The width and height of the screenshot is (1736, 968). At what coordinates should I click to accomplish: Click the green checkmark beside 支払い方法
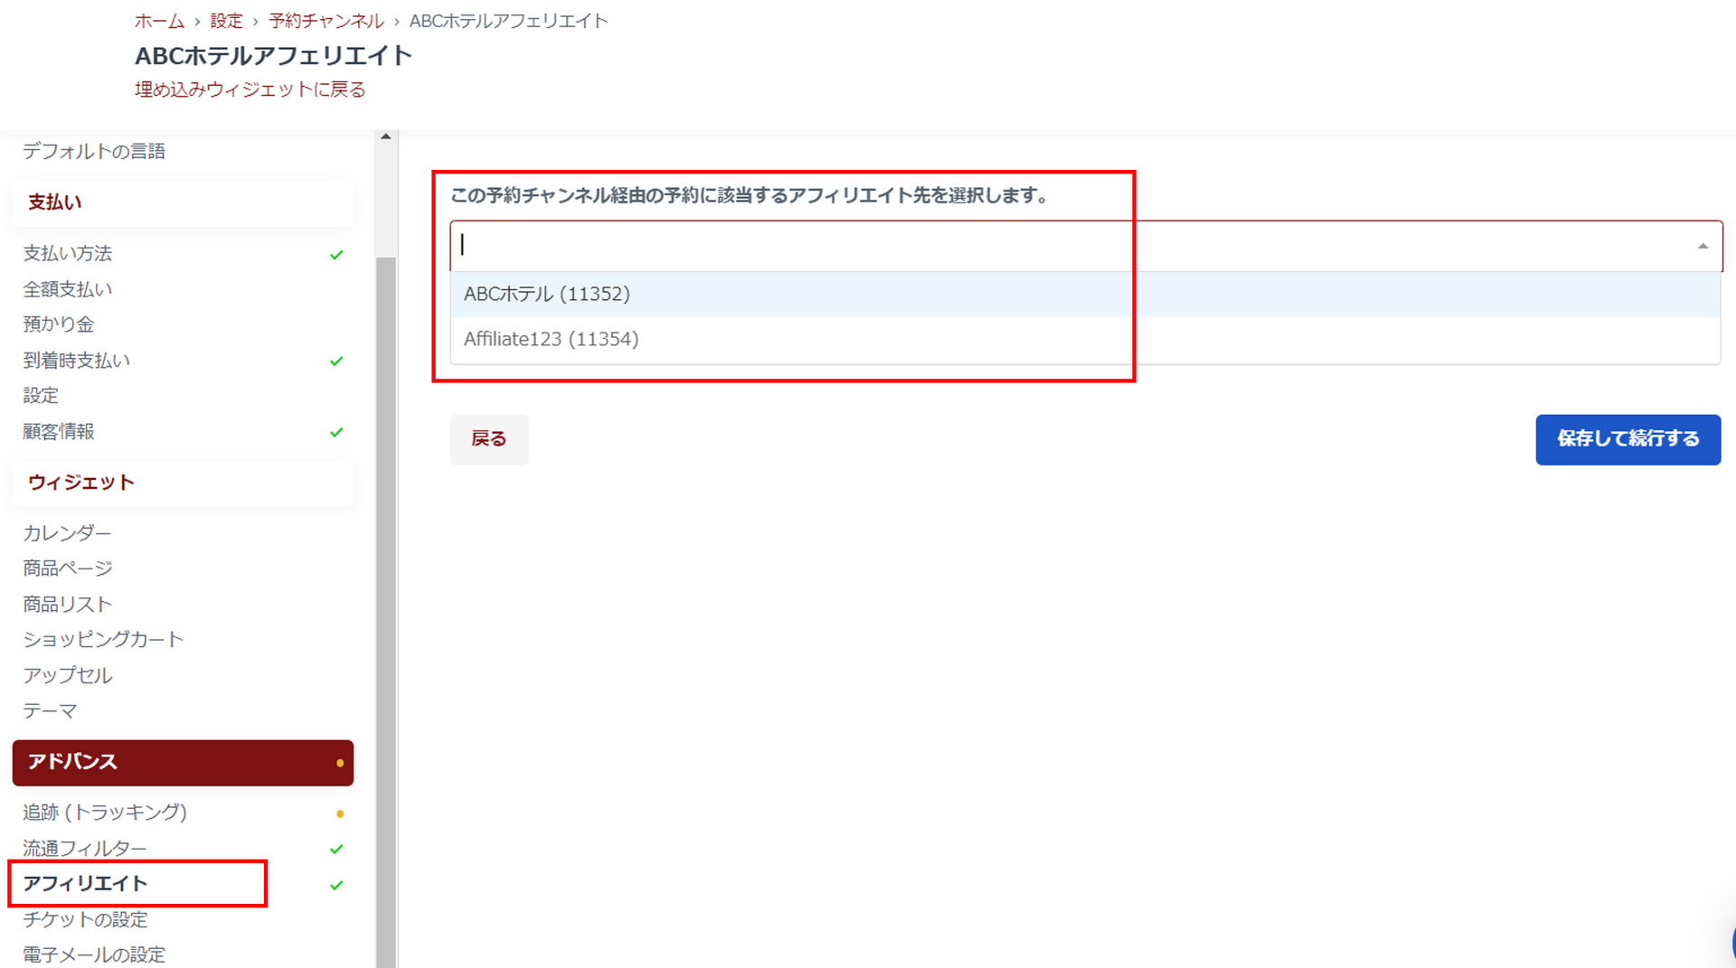point(336,255)
